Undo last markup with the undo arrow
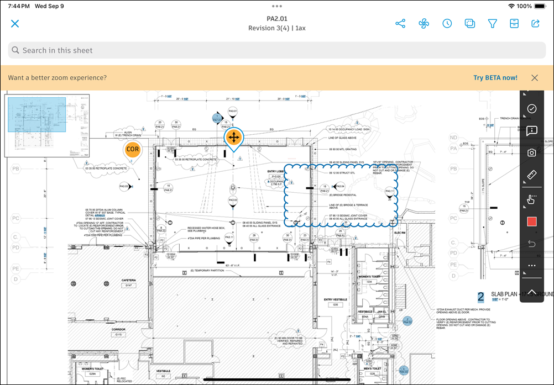Image resolution: width=554 pixels, height=385 pixels. pyautogui.click(x=532, y=244)
